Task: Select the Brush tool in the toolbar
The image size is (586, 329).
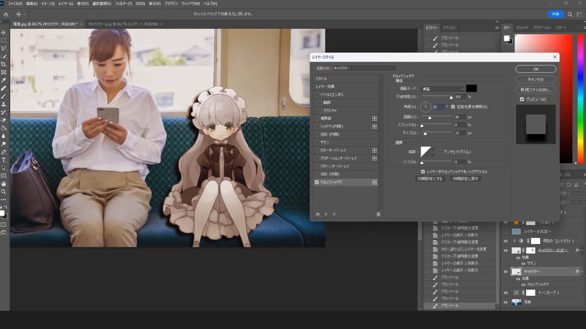Action: pyautogui.click(x=4, y=96)
